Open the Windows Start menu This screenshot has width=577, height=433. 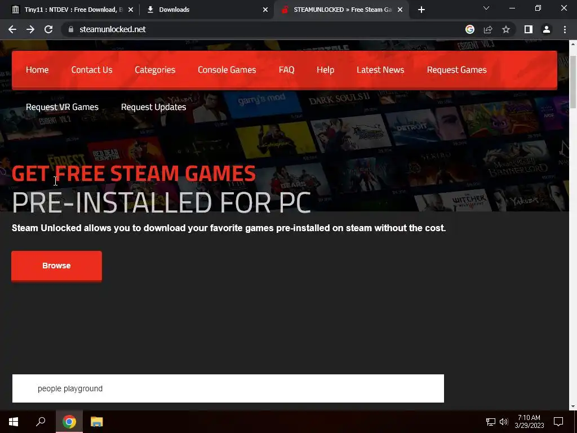tap(14, 422)
